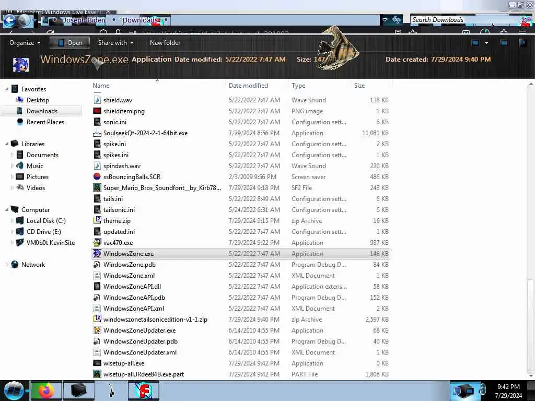The width and height of the screenshot is (535, 401).
Task: Select the updated.ini file row
Action: click(240, 231)
